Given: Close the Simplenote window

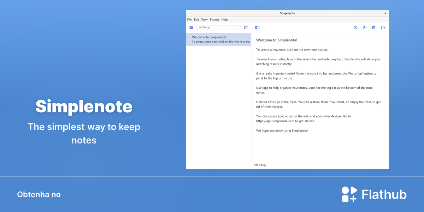Looking at the screenshot, I should [x=385, y=13].
